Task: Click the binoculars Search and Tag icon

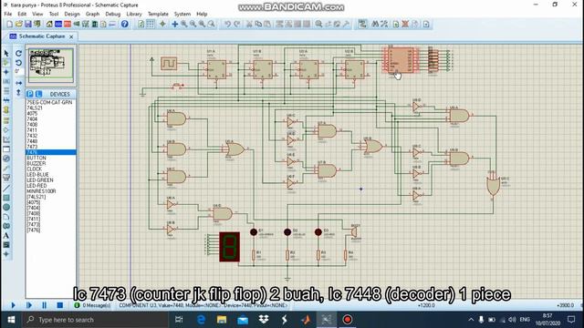Action: pos(375,25)
